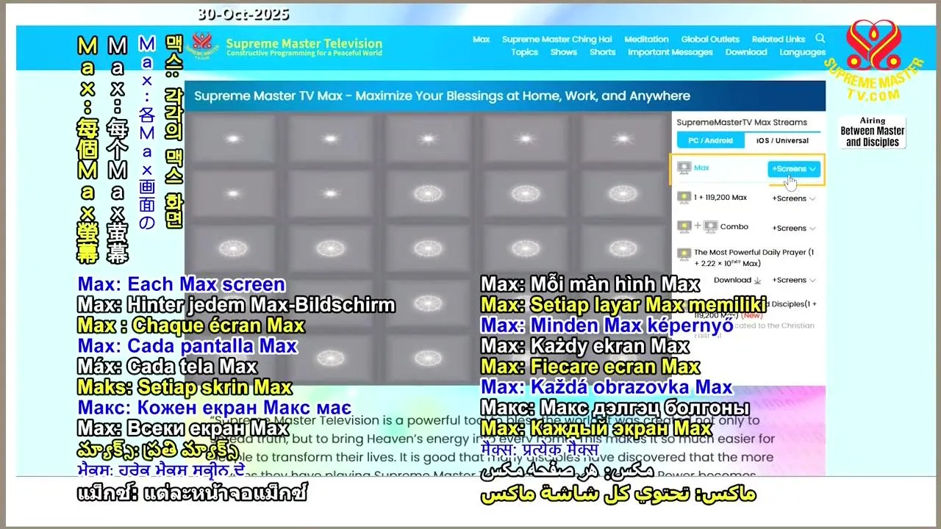Expand +Screens for 1 + 119,200 Max
Viewport: 941px width, 529px height.
tap(794, 198)
